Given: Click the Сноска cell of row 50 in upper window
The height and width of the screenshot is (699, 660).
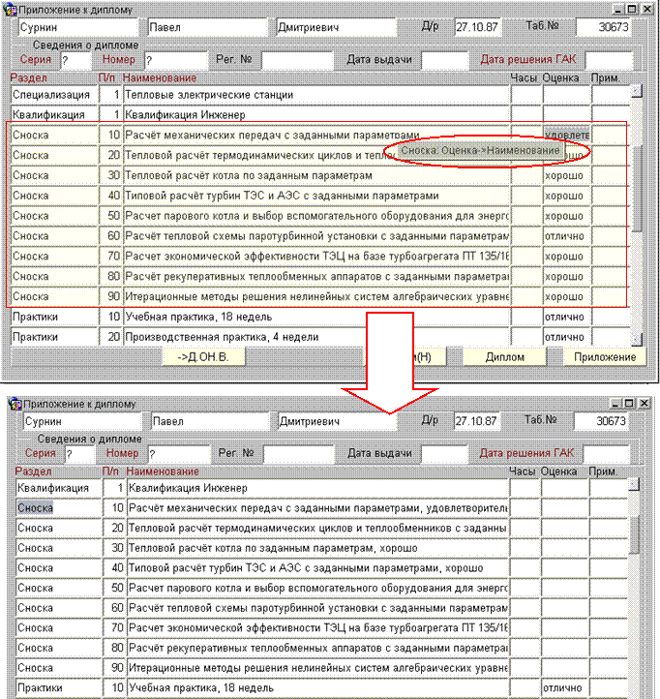Looking at the screenshot, I should [x=54, y=216].
